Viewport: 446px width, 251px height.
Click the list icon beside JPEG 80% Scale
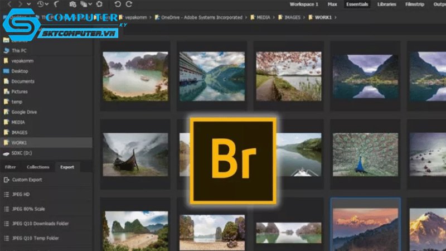coord(6,209)
